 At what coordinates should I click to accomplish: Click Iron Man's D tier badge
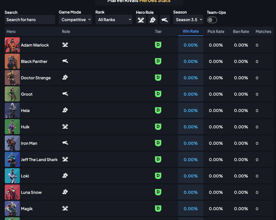point(158,143)
